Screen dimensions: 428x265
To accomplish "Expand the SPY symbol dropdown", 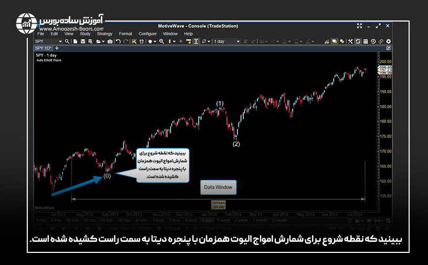I will click(60, 41).
